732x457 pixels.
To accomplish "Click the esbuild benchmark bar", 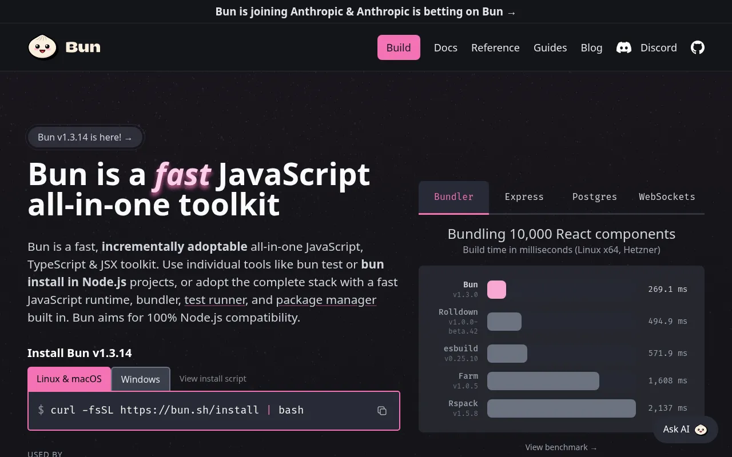I will 507,354.
